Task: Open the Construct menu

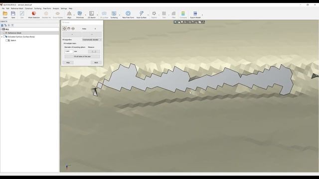Action: (x=29, y=8)
